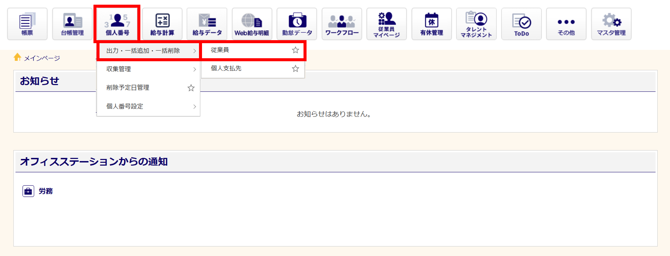Toggle favorite star for 個人支払先
Image resolution: width=670 pixels, height=256 pixels.
coord(295,69)
